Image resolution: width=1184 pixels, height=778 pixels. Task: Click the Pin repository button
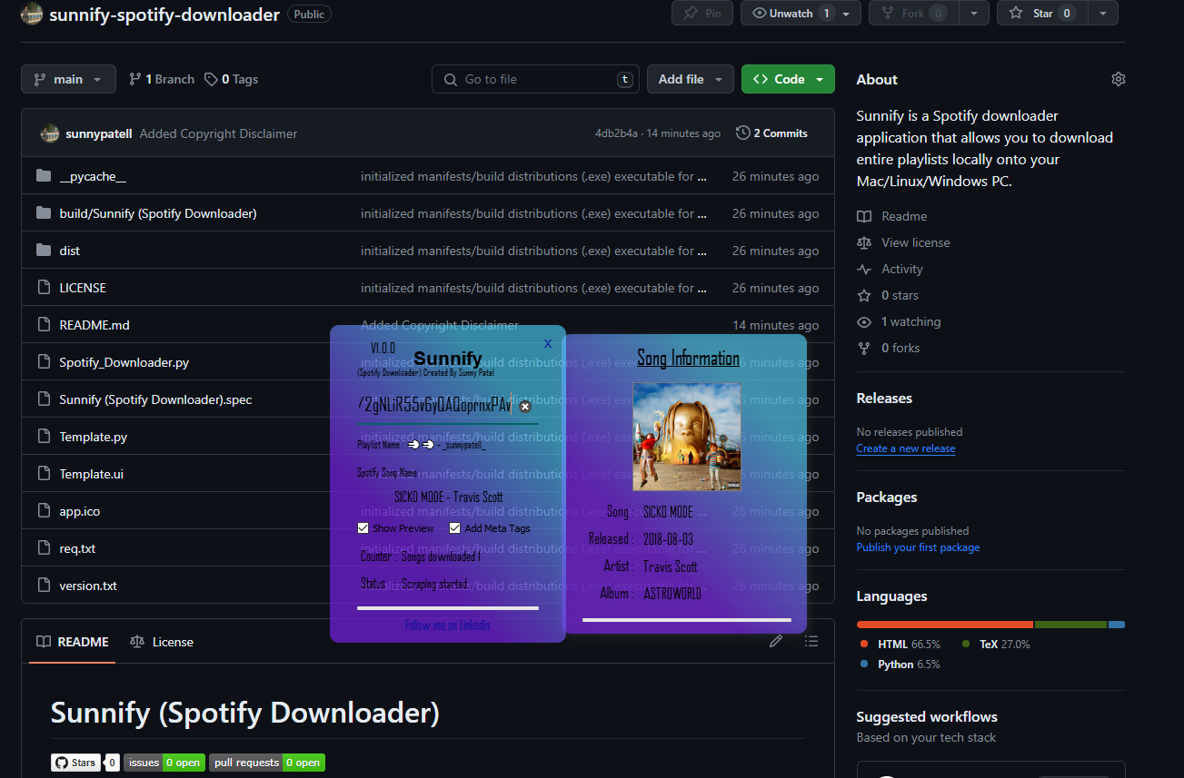tap(702, 14)
